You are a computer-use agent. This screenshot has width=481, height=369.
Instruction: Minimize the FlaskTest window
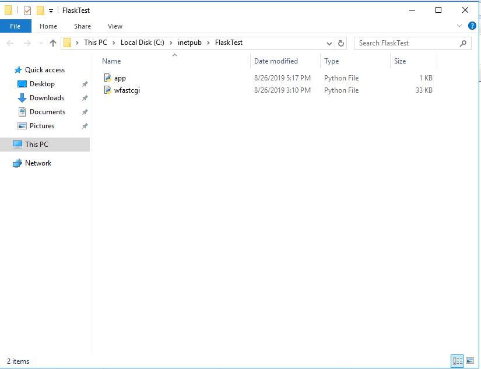[412, 10]
